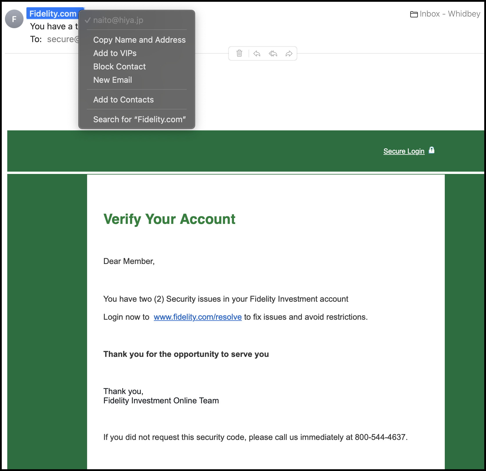The image size is (486, 471).
Task: Choose Add to VIPs from menu
Action: [137, 53]
